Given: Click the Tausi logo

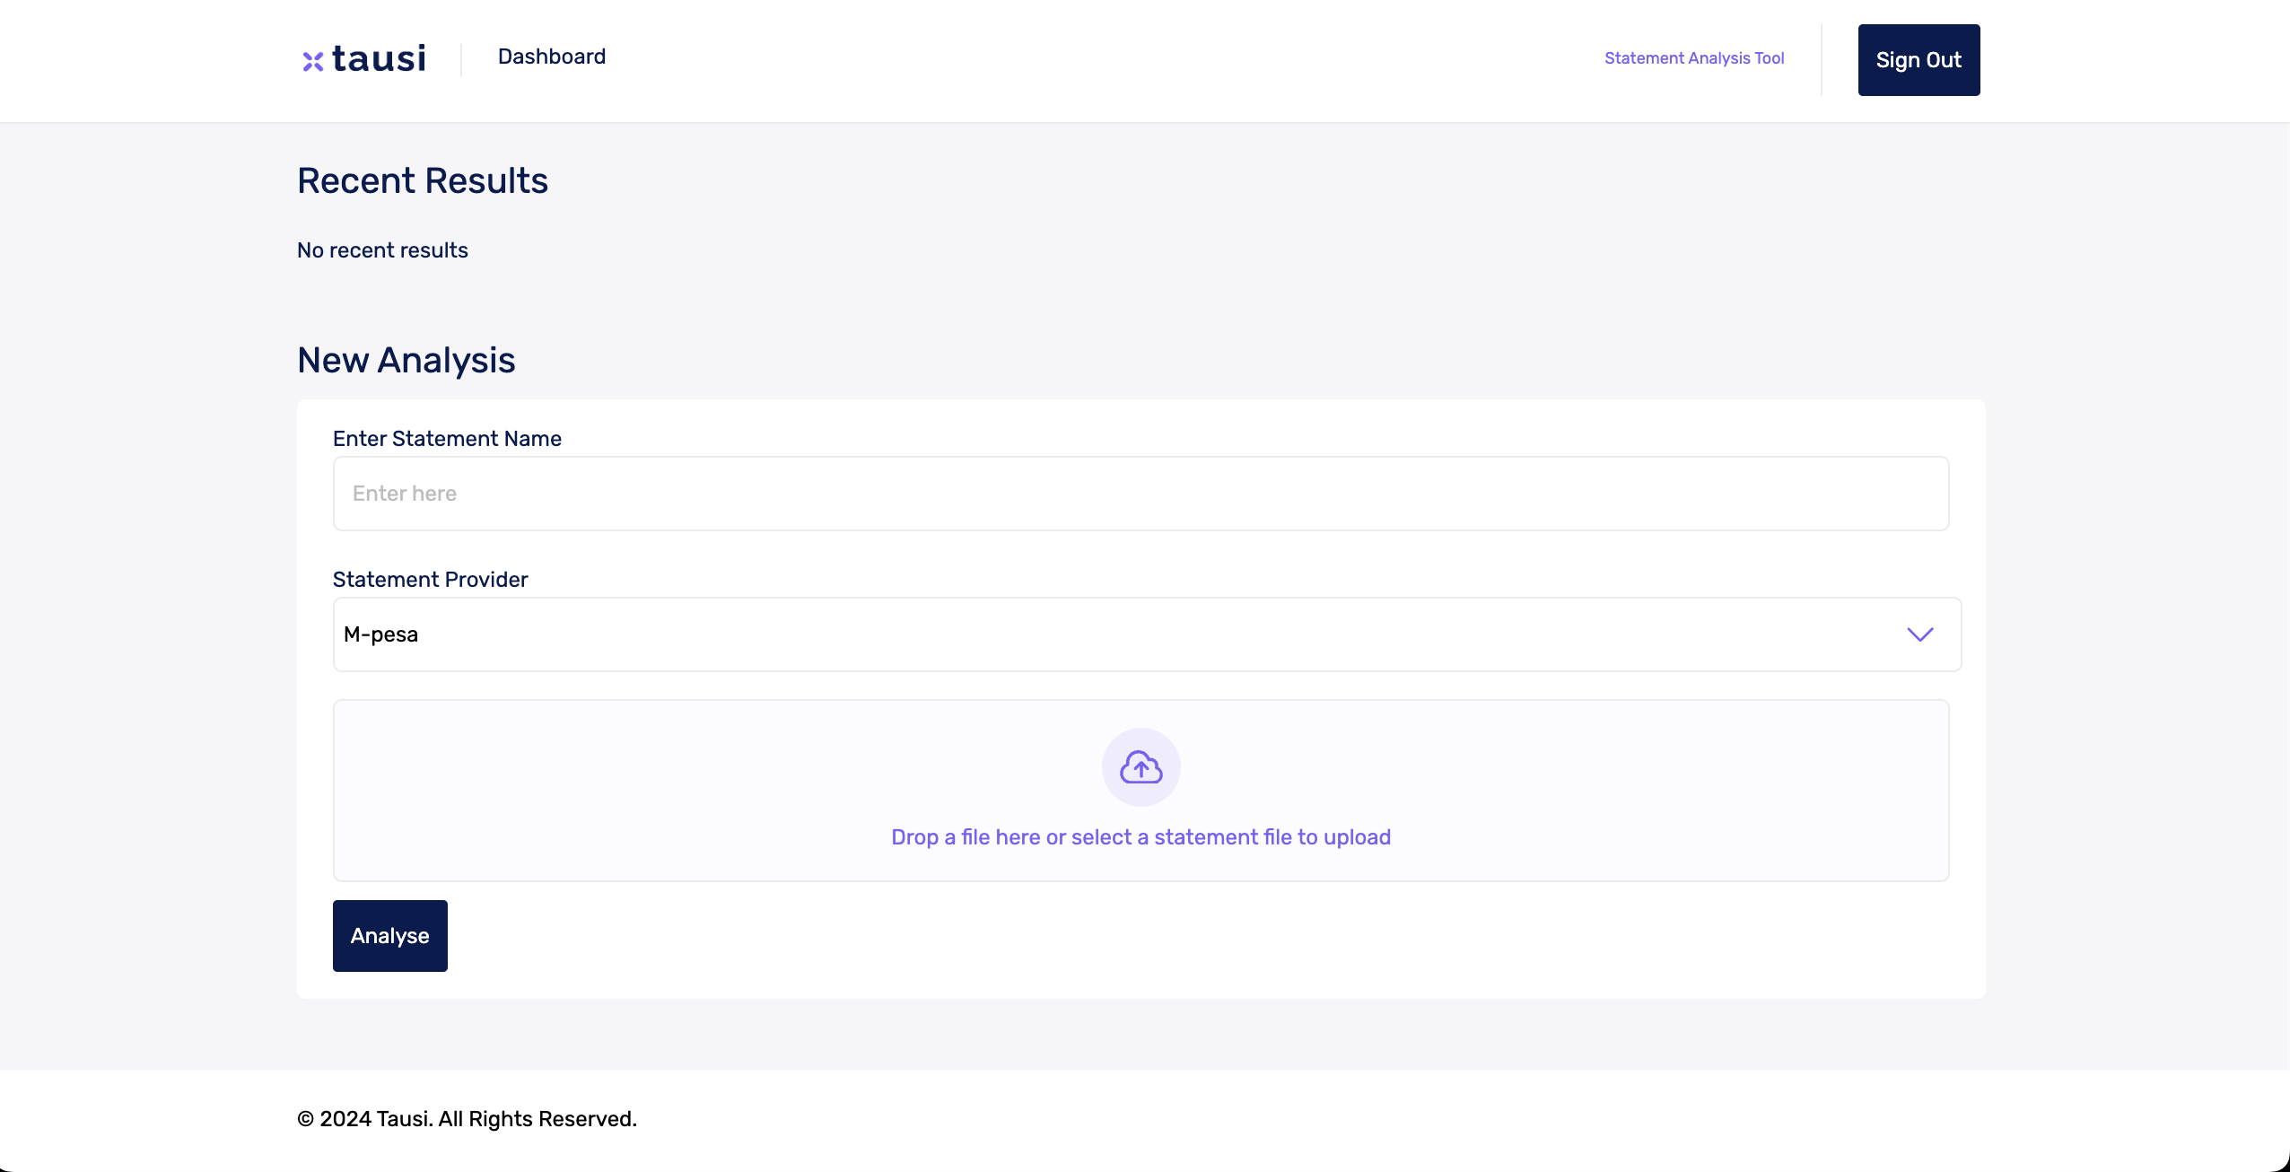Looking at the screenshot, I should point(363,59).
